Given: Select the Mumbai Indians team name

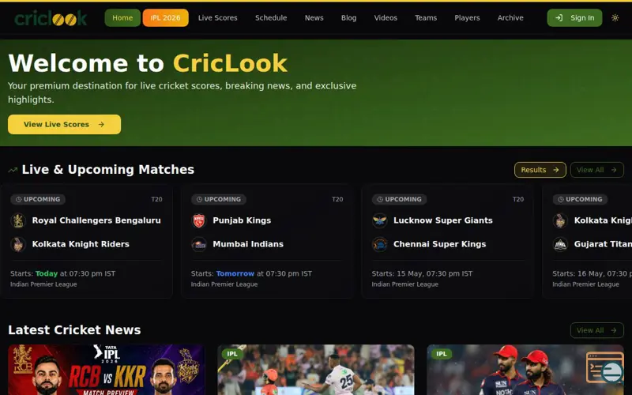Looking at the screenshot, I should (248, 244).
